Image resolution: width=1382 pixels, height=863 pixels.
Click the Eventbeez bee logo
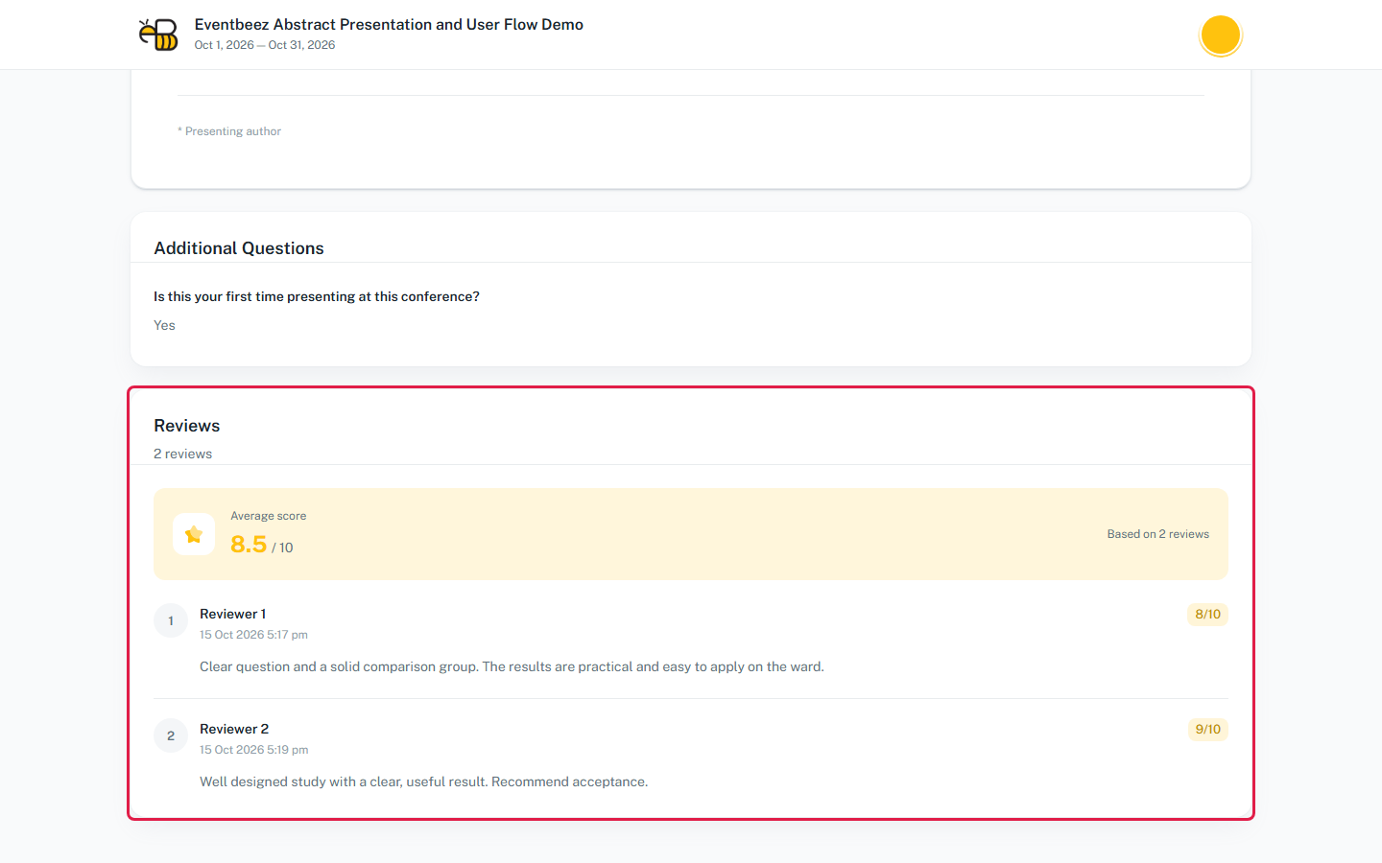tap(158, 35)
